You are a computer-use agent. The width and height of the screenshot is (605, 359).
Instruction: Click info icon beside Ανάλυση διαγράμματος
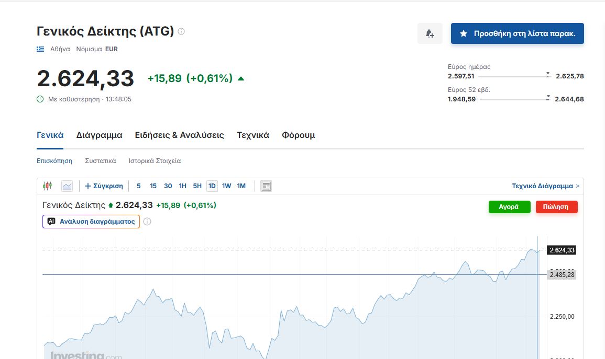coord(147,222)
